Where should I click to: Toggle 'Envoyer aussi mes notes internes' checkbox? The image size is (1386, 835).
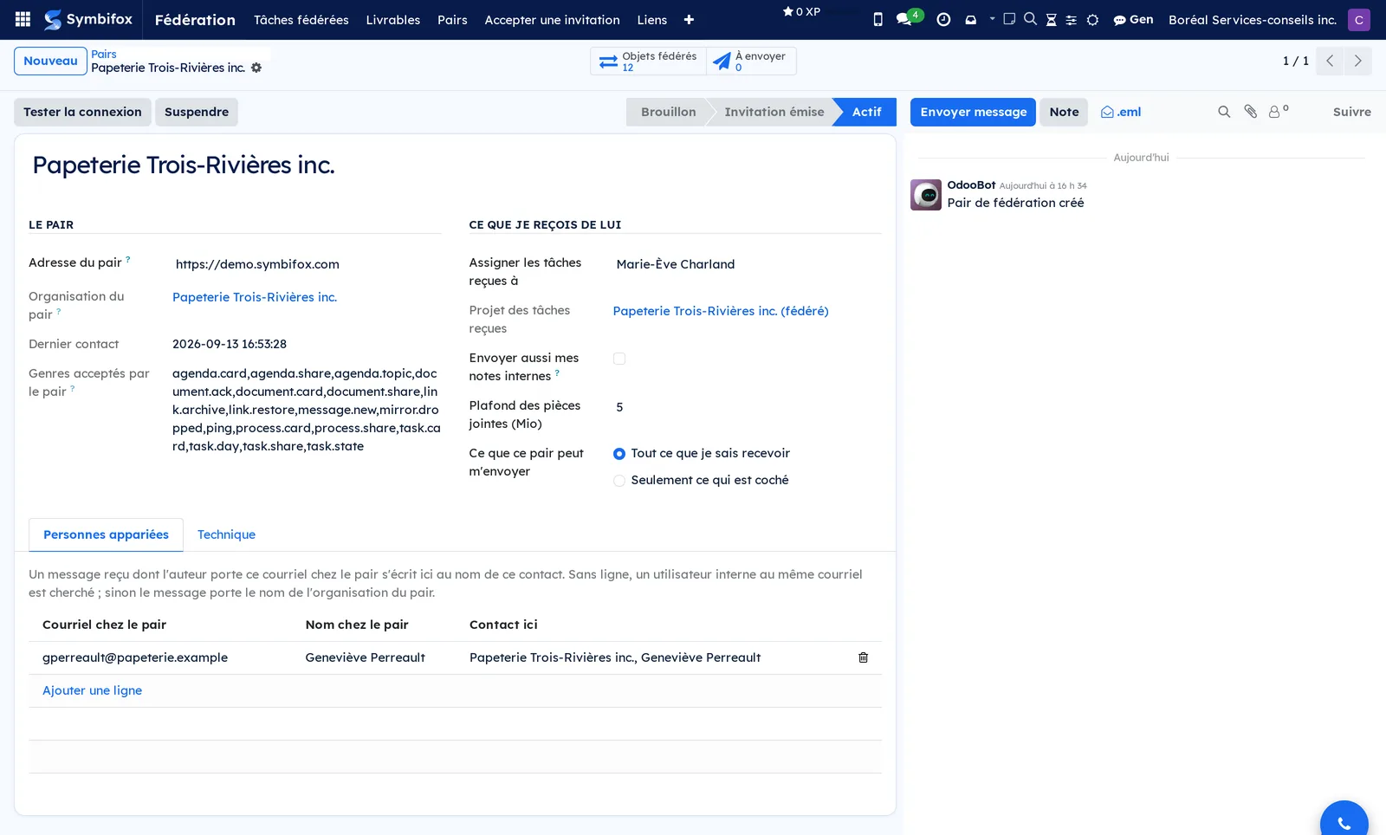pyautogui.click(x=619, y=359)
